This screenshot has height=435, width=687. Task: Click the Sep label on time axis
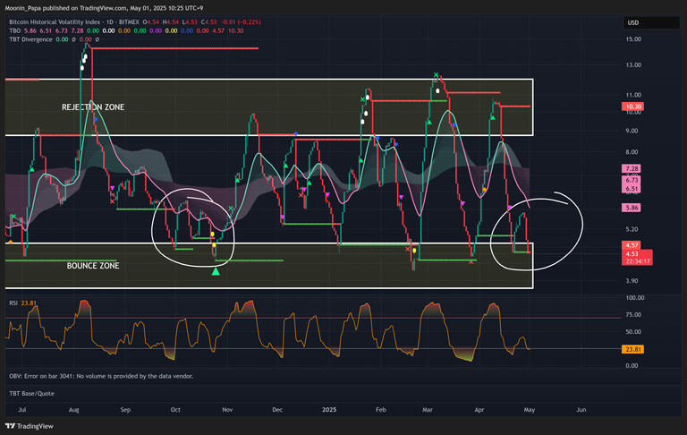[x=125, y=410]
